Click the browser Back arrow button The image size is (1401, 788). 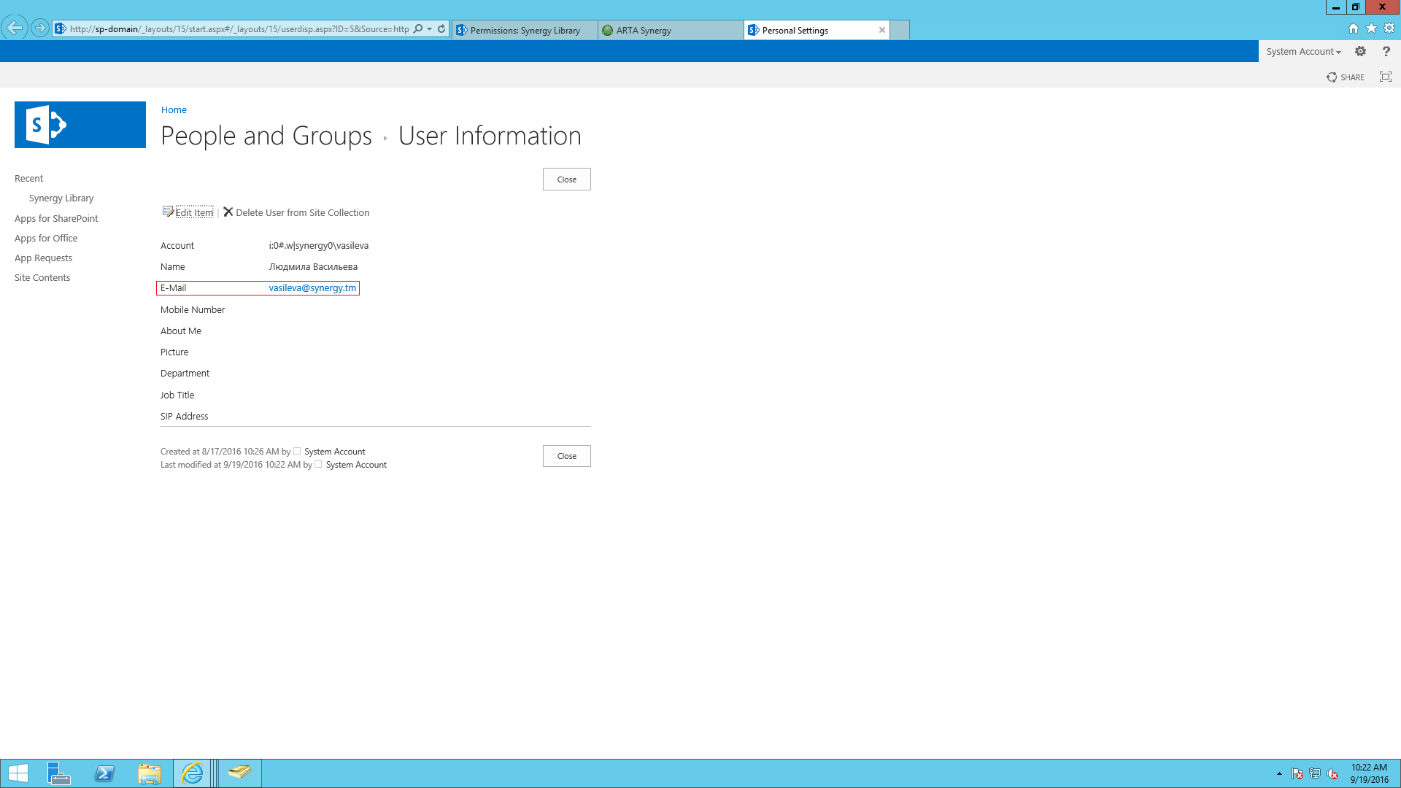[x=14, y=28]
